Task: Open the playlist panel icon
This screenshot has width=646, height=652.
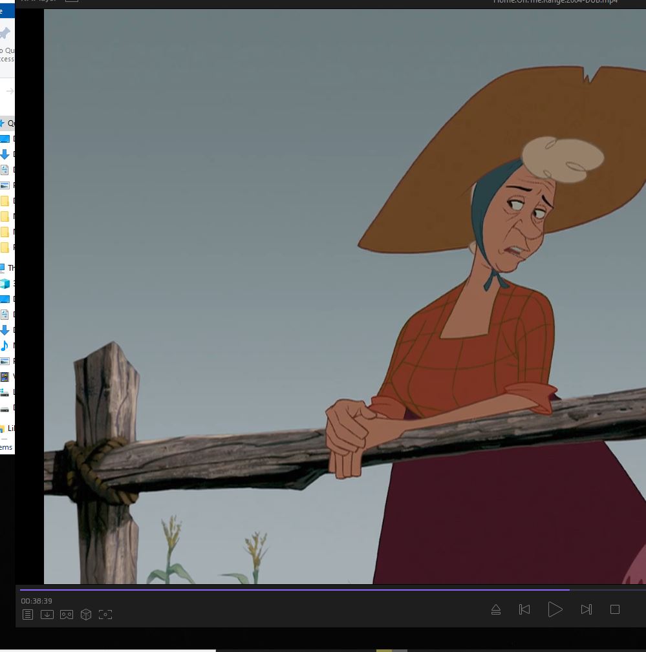Action: coord(28,615)
